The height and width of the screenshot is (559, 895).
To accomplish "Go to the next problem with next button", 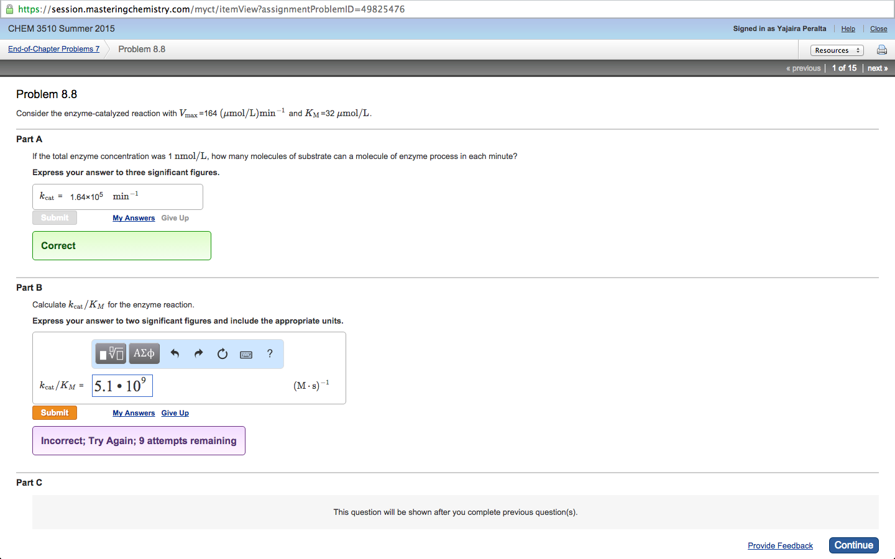I will [x=877, y=68].
